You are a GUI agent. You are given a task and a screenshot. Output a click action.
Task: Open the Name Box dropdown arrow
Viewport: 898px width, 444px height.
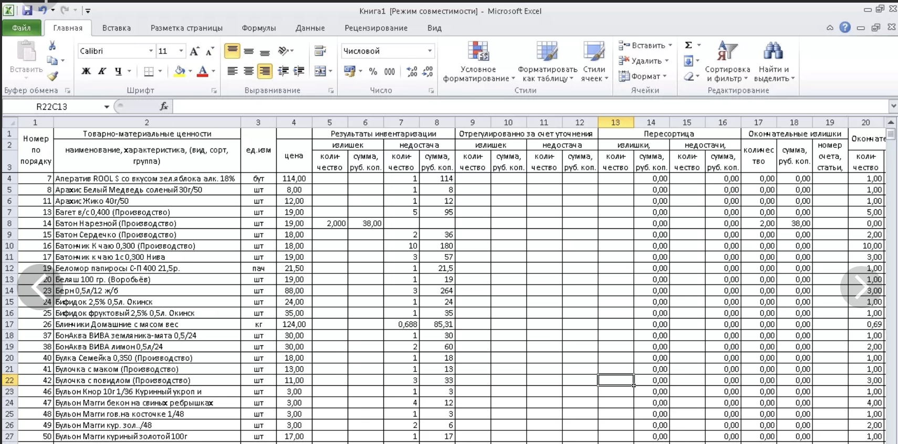click(x=107, y=107)
